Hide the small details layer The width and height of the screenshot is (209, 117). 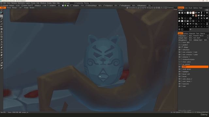tap(179, 69)
